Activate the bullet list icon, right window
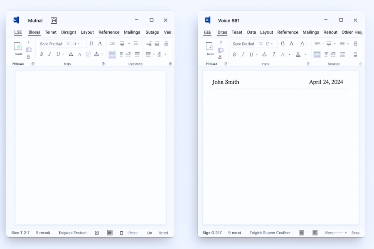 317,43
